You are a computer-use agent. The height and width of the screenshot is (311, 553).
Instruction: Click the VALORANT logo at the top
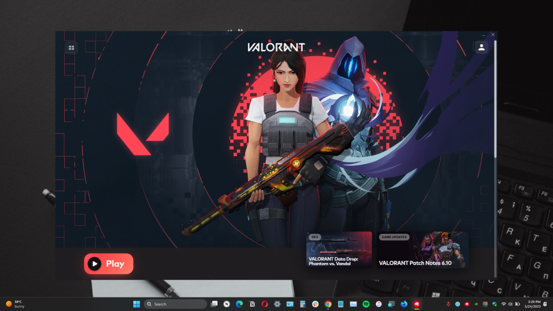point(276,48)
